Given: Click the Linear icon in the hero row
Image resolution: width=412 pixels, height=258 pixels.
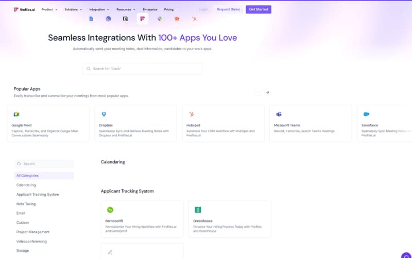Looking at the screenshot, I should [108, 19].
